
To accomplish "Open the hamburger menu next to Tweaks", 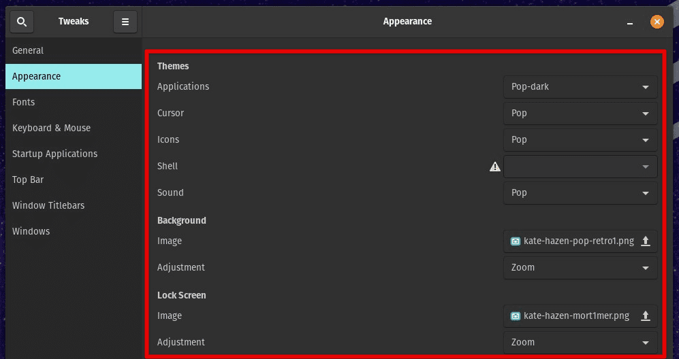I will 125,22.
